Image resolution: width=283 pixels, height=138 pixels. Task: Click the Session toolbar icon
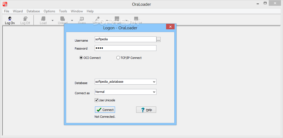pos(117,20)
